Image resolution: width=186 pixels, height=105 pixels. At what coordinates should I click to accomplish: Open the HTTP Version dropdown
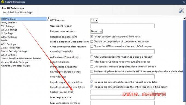(x=94, y=20)
